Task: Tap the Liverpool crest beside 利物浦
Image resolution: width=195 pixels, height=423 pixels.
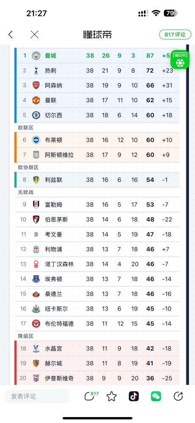Action: point(36,249)
